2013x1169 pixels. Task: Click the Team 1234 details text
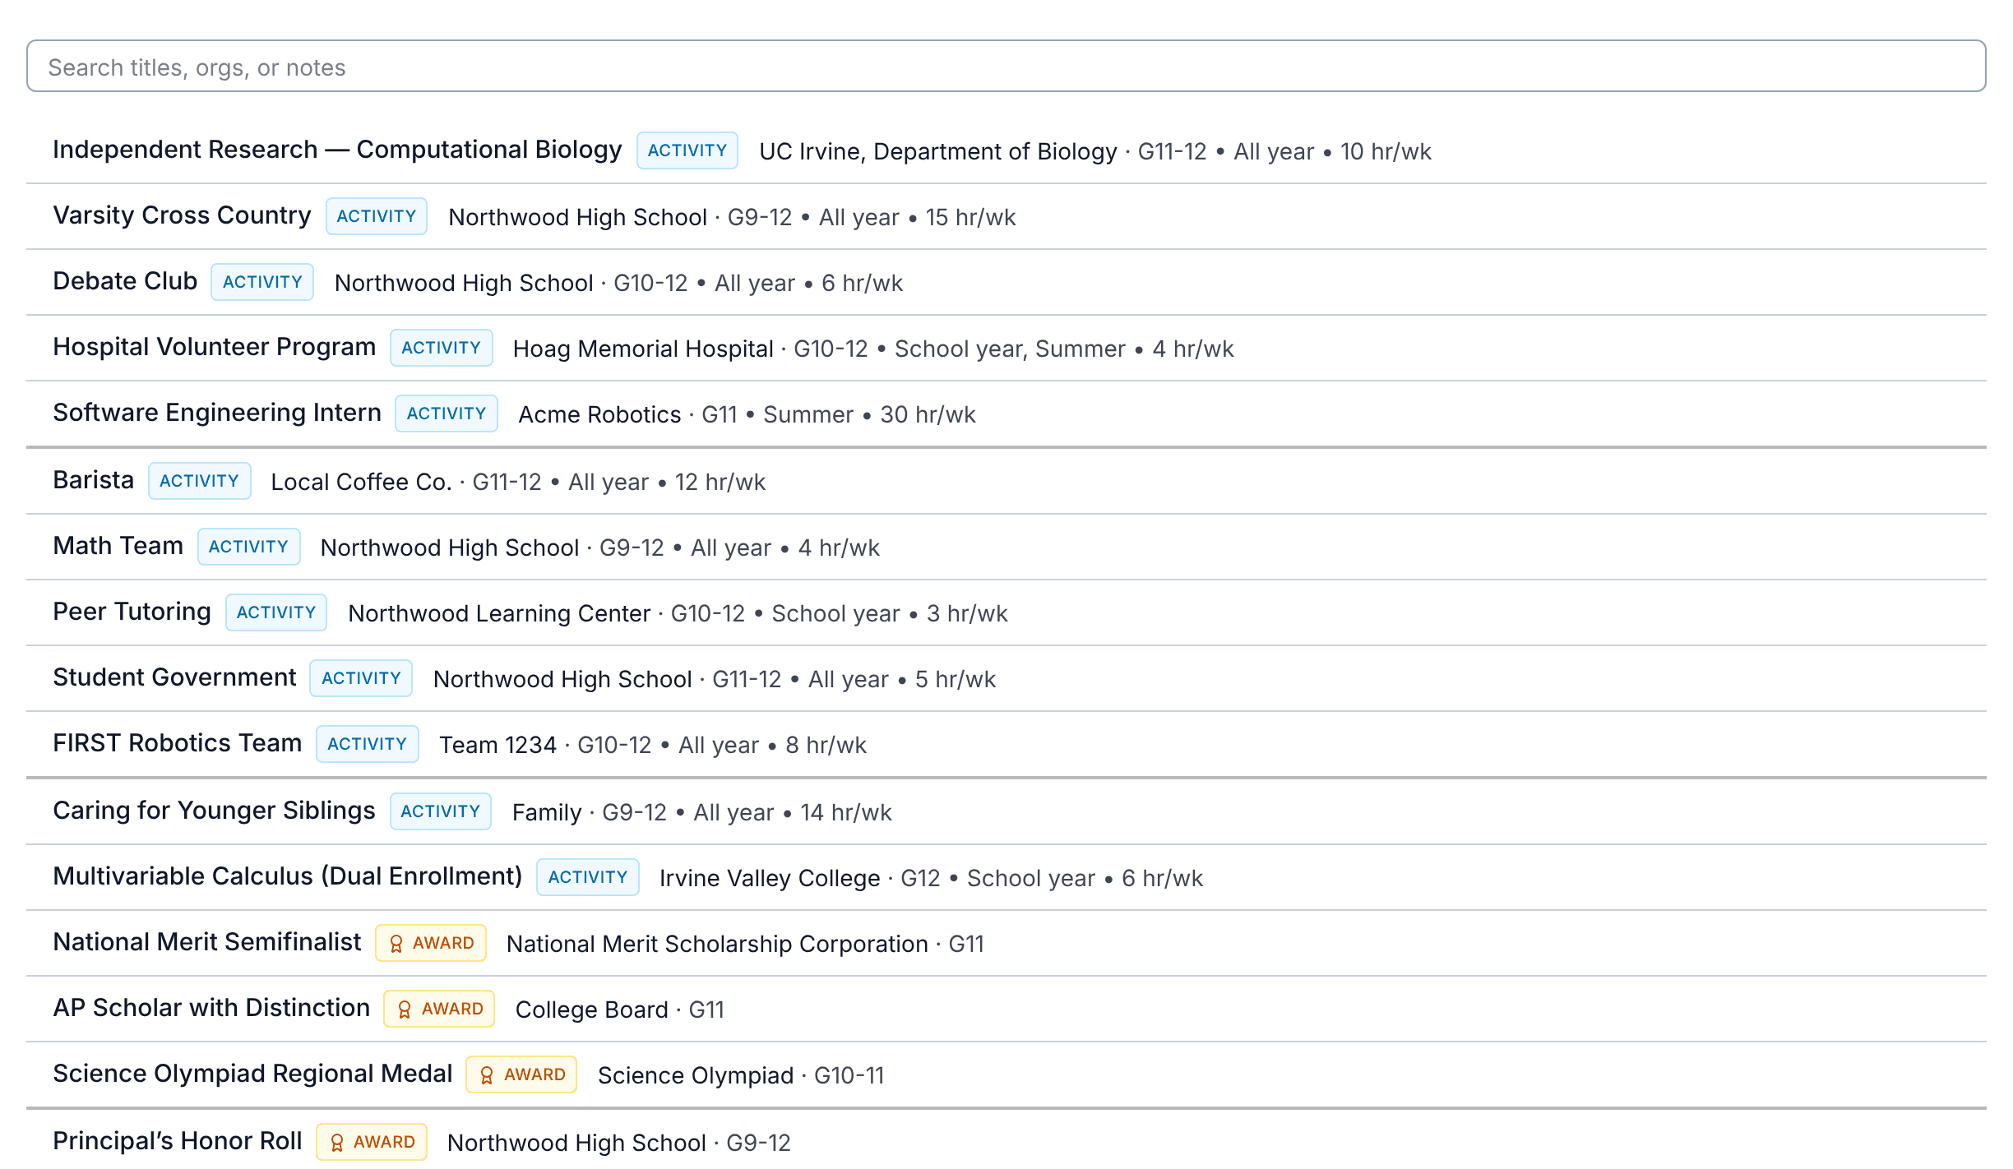pos(653,745)
